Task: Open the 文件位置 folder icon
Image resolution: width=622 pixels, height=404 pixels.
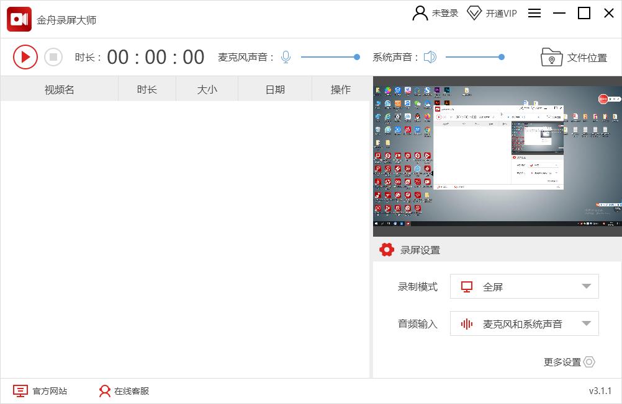Action: point(551,57)
